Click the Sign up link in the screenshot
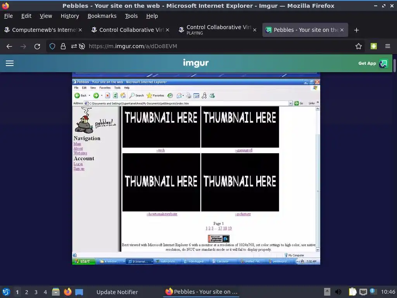The height and width of the screenshot is (298, 397). 79,168
